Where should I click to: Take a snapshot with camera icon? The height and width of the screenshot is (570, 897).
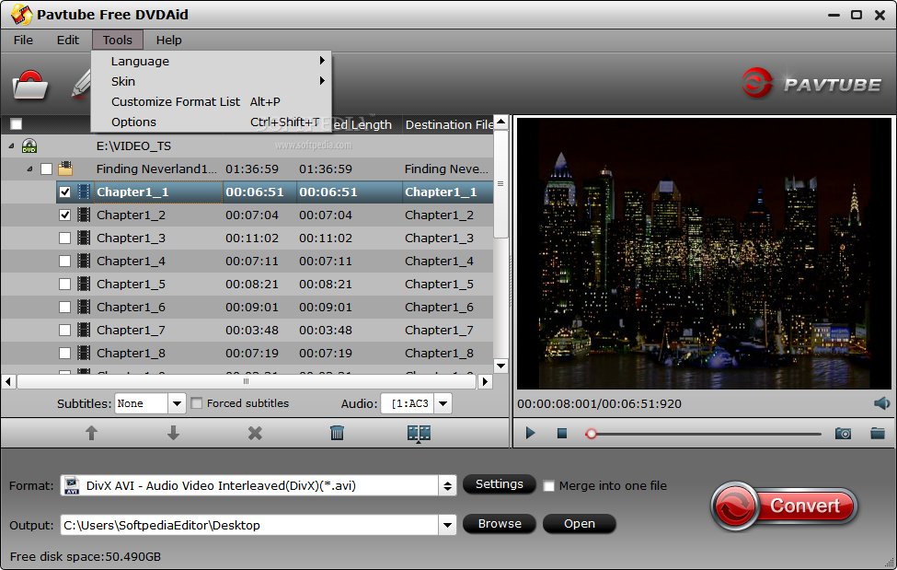pyautogui.click(x=843, y=434)
